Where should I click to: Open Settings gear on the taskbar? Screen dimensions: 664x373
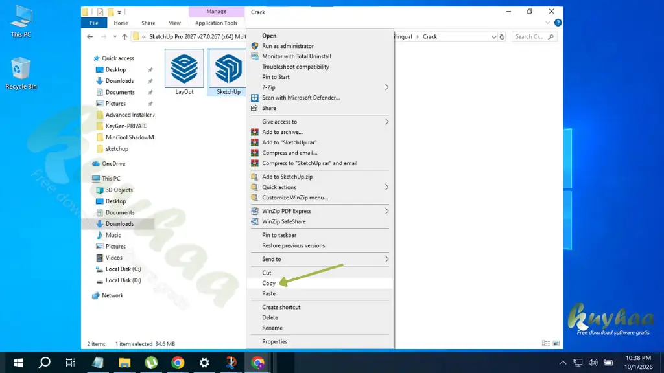(204, 363)
